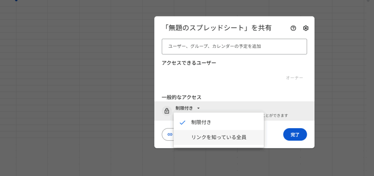
Task: Click the scrollbar arrow at top-right corner
Action: click(368, 1)
